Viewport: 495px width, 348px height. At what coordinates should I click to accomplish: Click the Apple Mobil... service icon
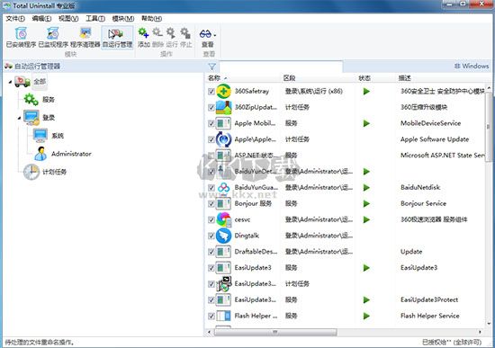(223, 123)
